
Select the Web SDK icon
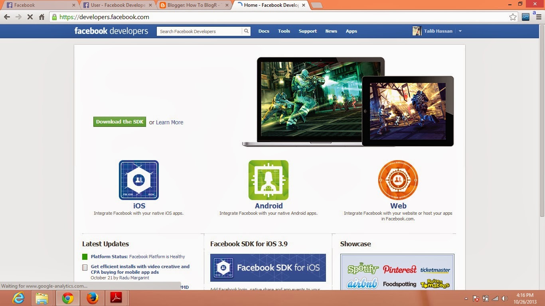398,180
